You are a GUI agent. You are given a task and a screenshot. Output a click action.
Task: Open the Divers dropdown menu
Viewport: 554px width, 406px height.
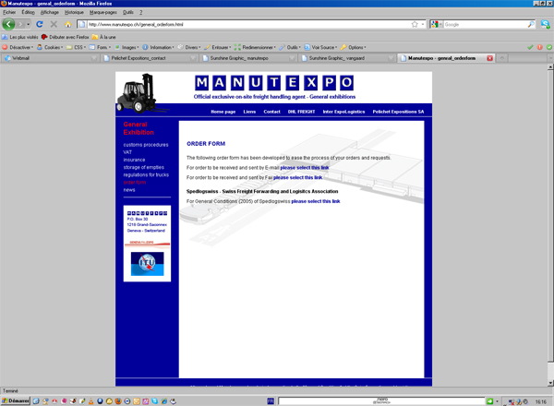pyautogui.click(x=189, y=47)
